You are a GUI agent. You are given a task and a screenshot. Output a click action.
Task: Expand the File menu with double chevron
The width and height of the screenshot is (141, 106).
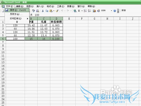17,22
